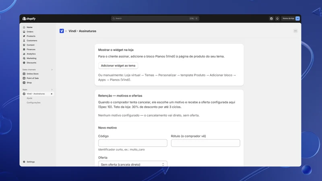Viewport: 322px width, 181px height.
Task: Open Settings label at sidebar bottom
Action: click(x=31, y=162)
